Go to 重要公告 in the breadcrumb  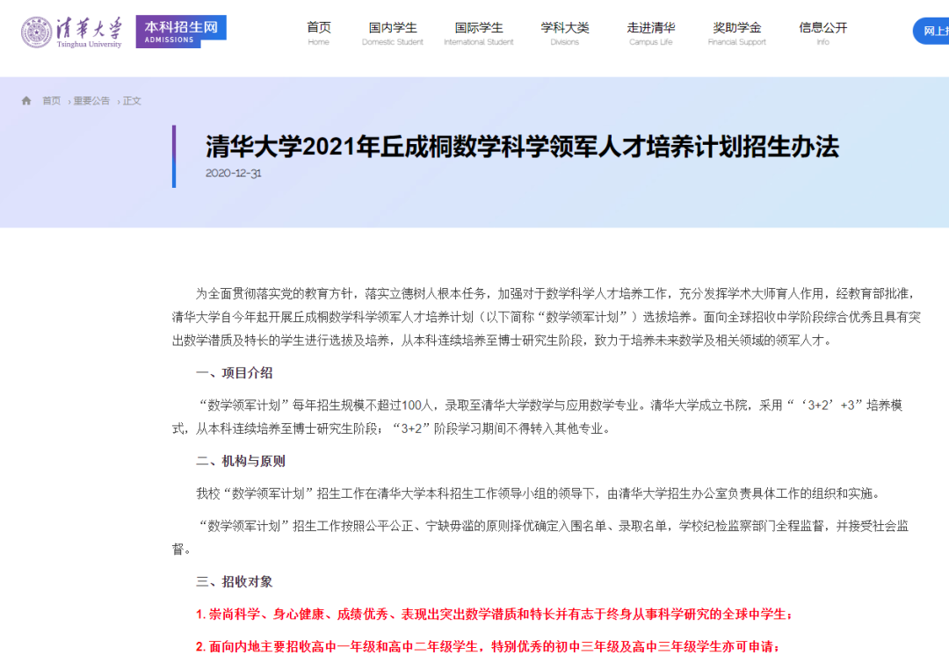91,101
